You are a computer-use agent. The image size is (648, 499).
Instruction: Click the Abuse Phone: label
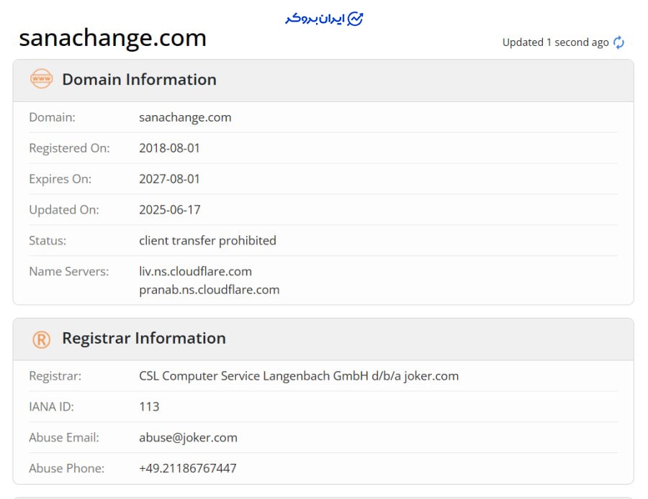click(x=66, y=468)
